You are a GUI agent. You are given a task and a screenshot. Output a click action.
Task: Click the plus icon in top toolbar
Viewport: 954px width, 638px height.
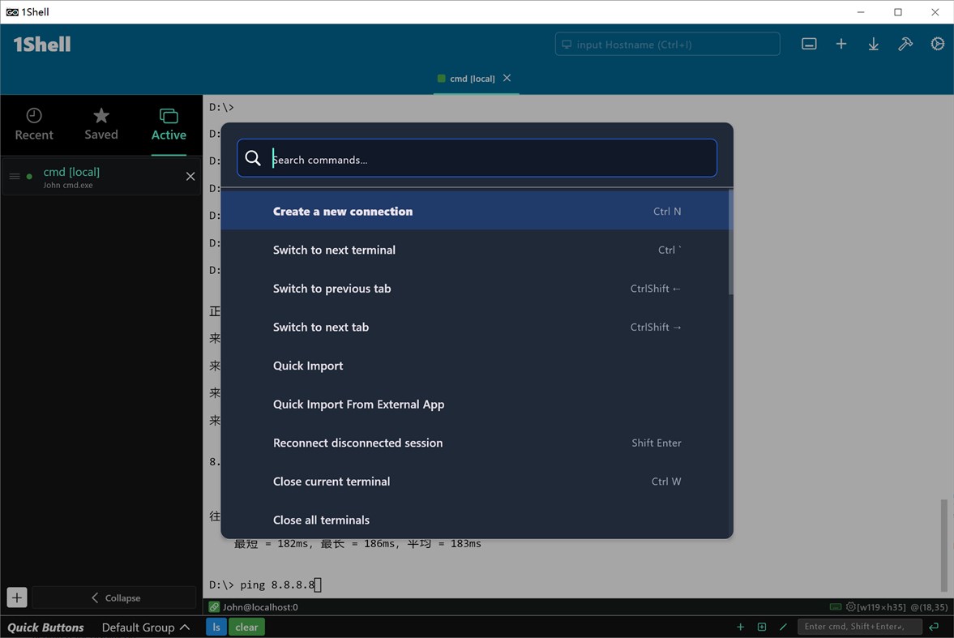(x=841, y=44)
